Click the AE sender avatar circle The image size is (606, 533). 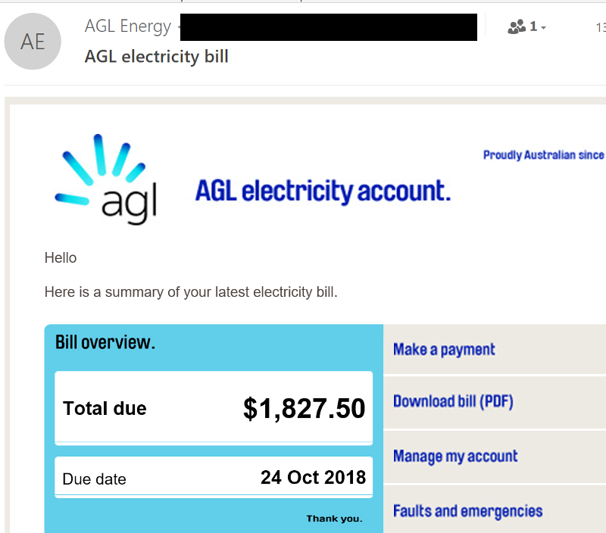[x=33, y=42]
